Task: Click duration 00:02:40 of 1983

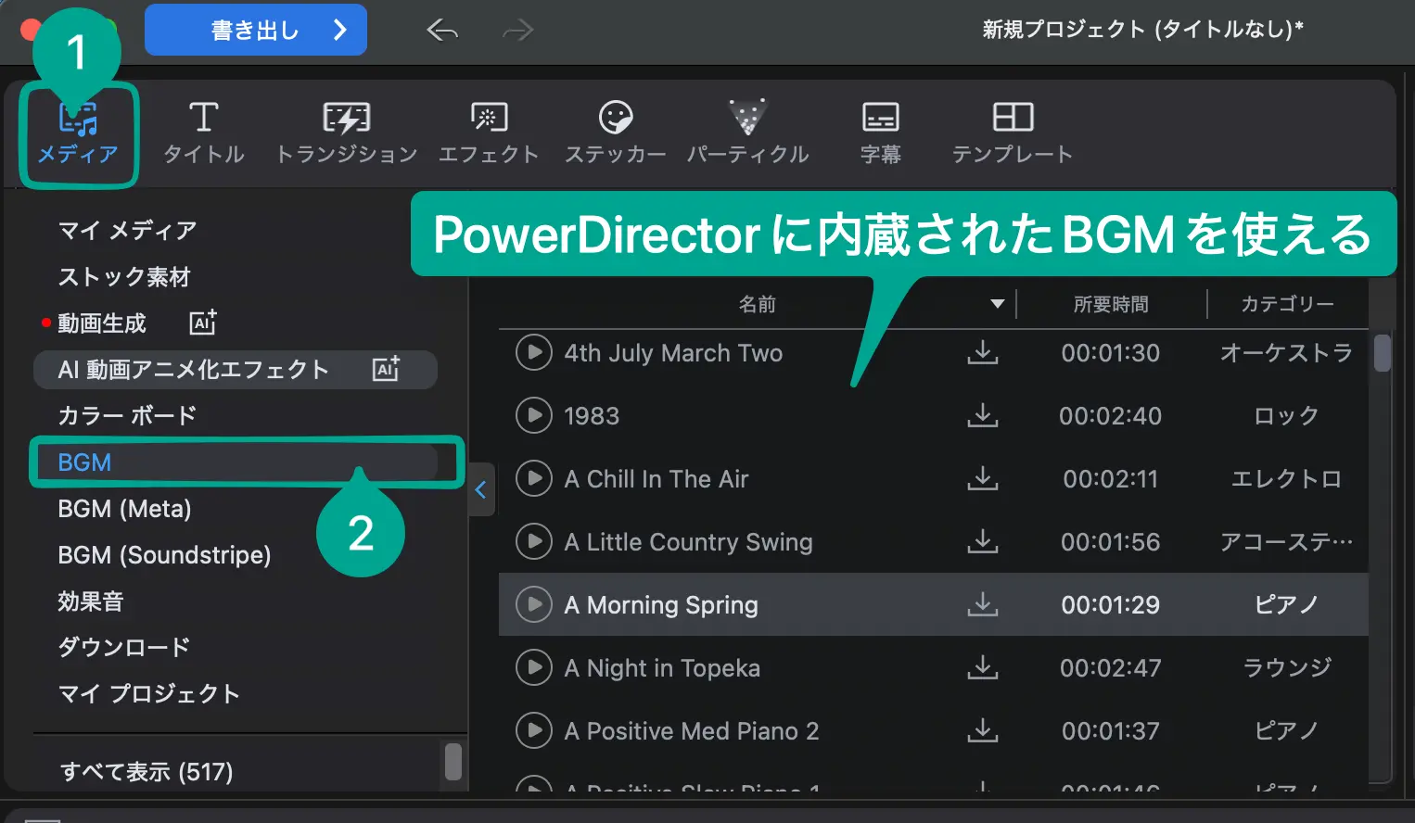Action: pos(1111,415)
